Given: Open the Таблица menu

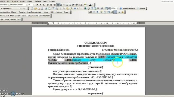Looking at the screenshot, I should point(38,1).
